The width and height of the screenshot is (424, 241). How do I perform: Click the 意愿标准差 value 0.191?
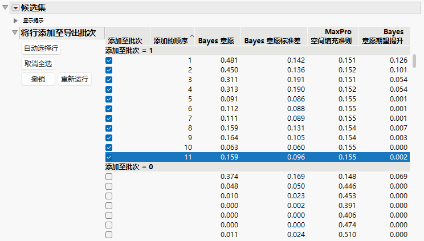[296, 80]
